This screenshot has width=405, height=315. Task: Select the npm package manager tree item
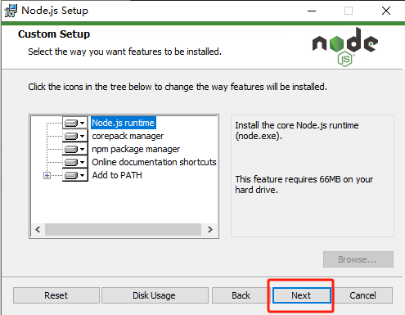pyautogui.click(x=136, y=149)
